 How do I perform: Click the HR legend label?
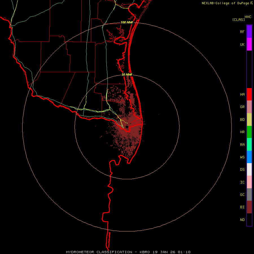[x=242, y=132]
